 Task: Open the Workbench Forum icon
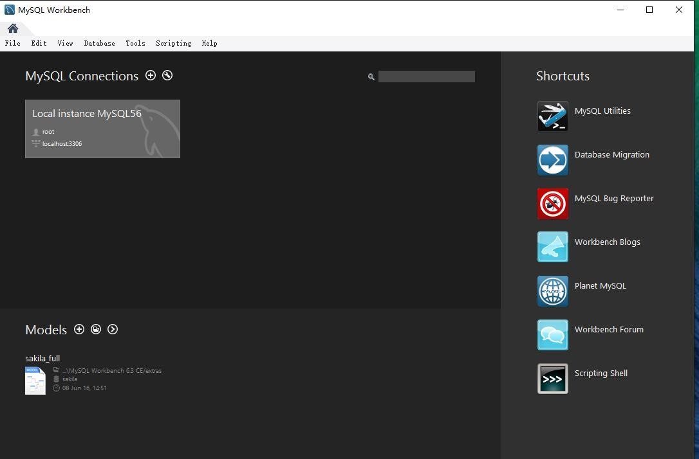click(552, 335)
